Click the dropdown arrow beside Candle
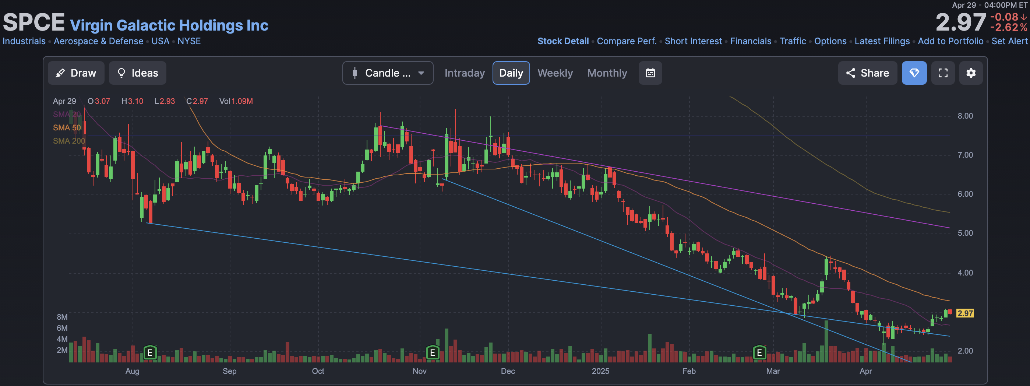 pos(421,73)
